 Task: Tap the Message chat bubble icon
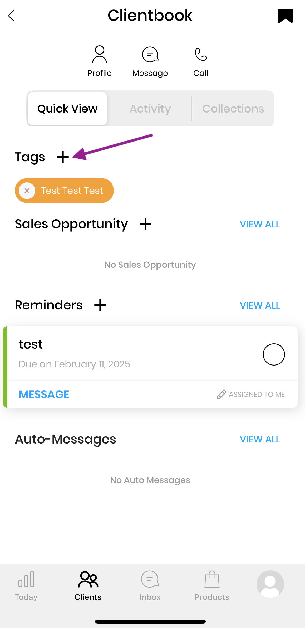(x=150, y=55)
